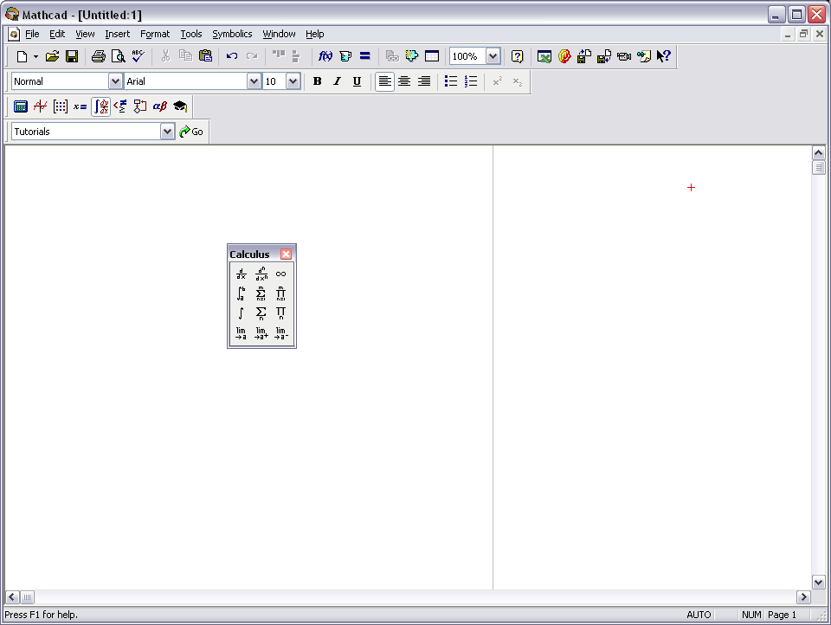Click the Insert Function f(x) icon
This screenshot has height=625, width=831.
click(x=325, y=56)
